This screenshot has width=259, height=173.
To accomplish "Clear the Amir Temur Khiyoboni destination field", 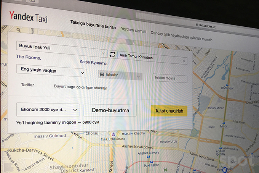I will [184, 61].
